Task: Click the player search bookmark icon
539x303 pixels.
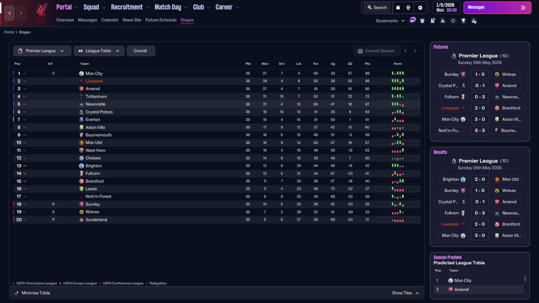Action: [x=443, y=21]
